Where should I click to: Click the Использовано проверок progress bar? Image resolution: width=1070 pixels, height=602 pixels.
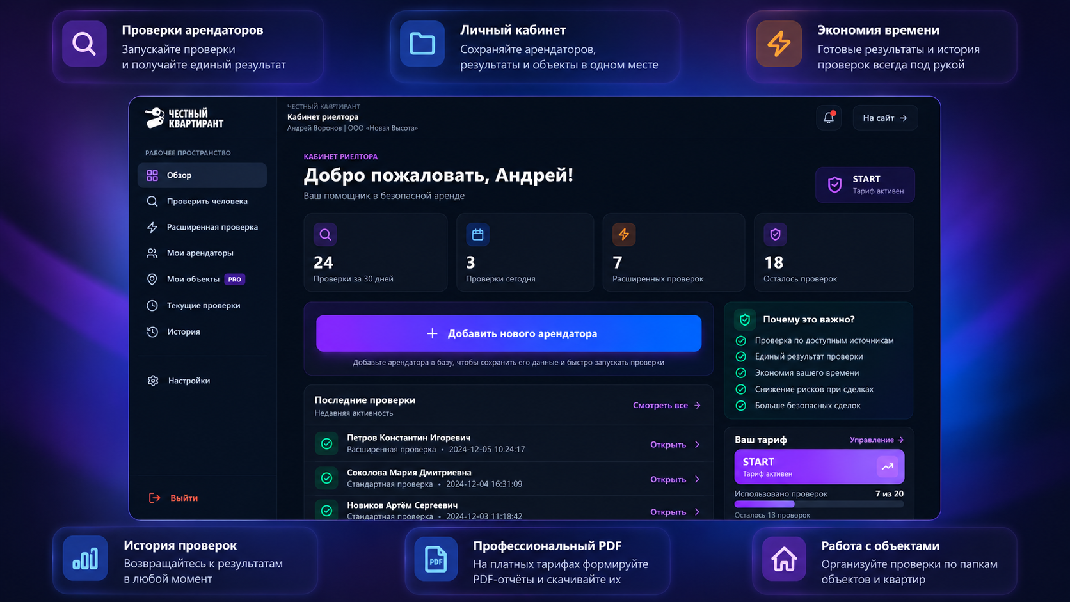(819, 504)
